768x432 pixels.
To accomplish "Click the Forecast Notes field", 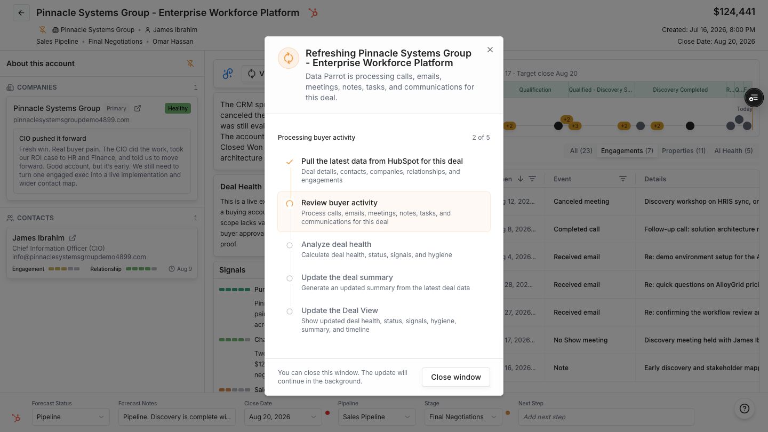I will click(x=177, y=417).
